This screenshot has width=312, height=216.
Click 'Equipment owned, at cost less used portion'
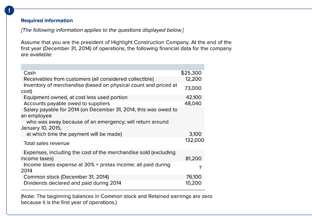[76, 97]
